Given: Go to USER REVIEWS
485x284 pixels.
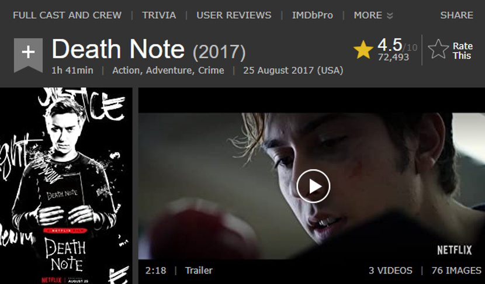Looking at the screenshot, I should click(234, 15).
